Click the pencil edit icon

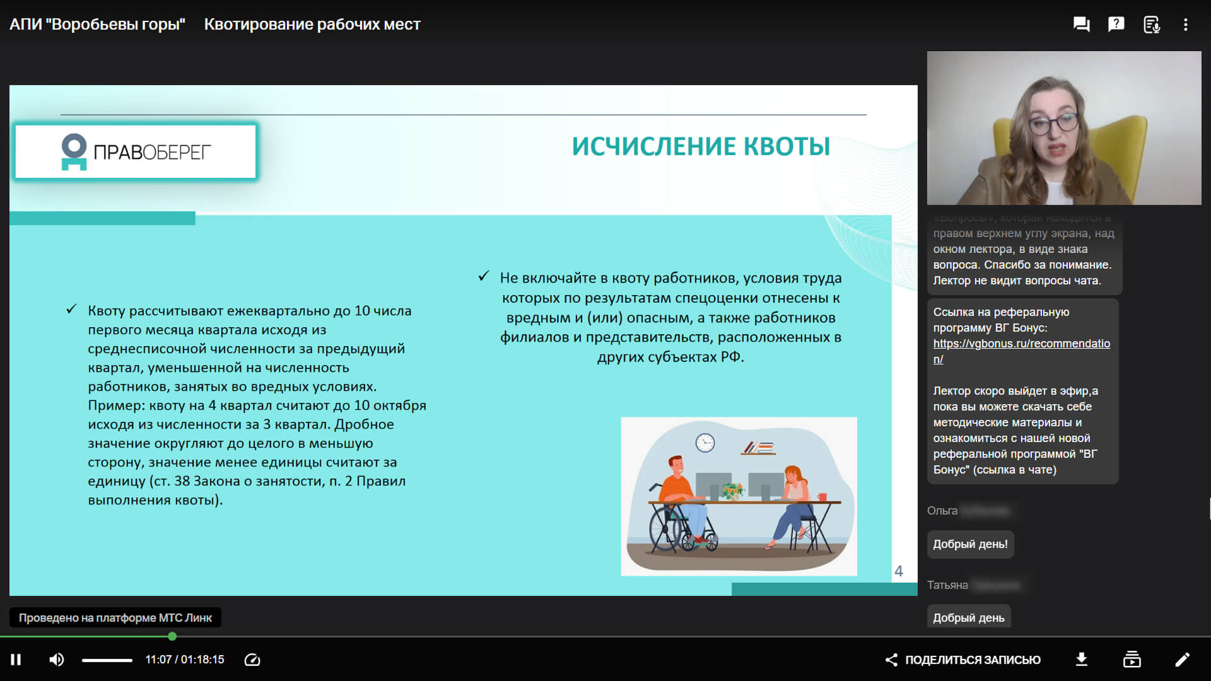pyautogui.click(x=1182, y=660)
